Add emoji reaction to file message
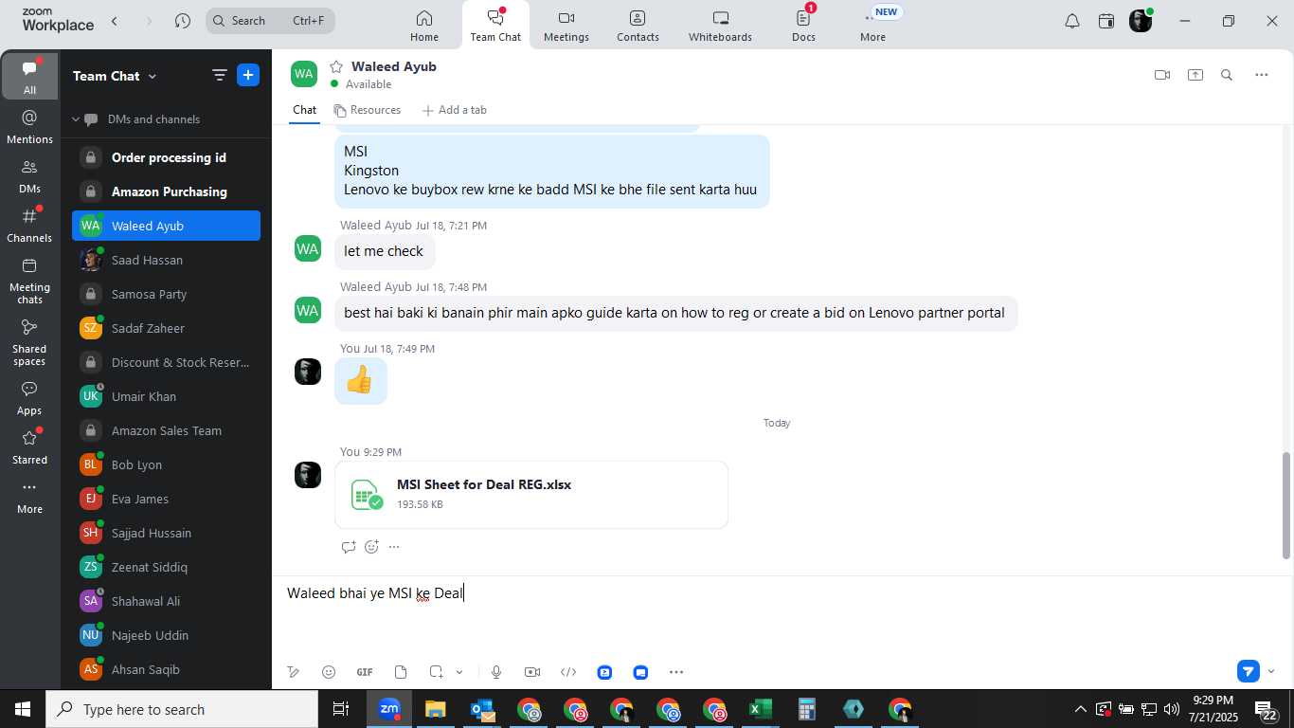This screenshot has width=1294, height=728. (371, 547)
